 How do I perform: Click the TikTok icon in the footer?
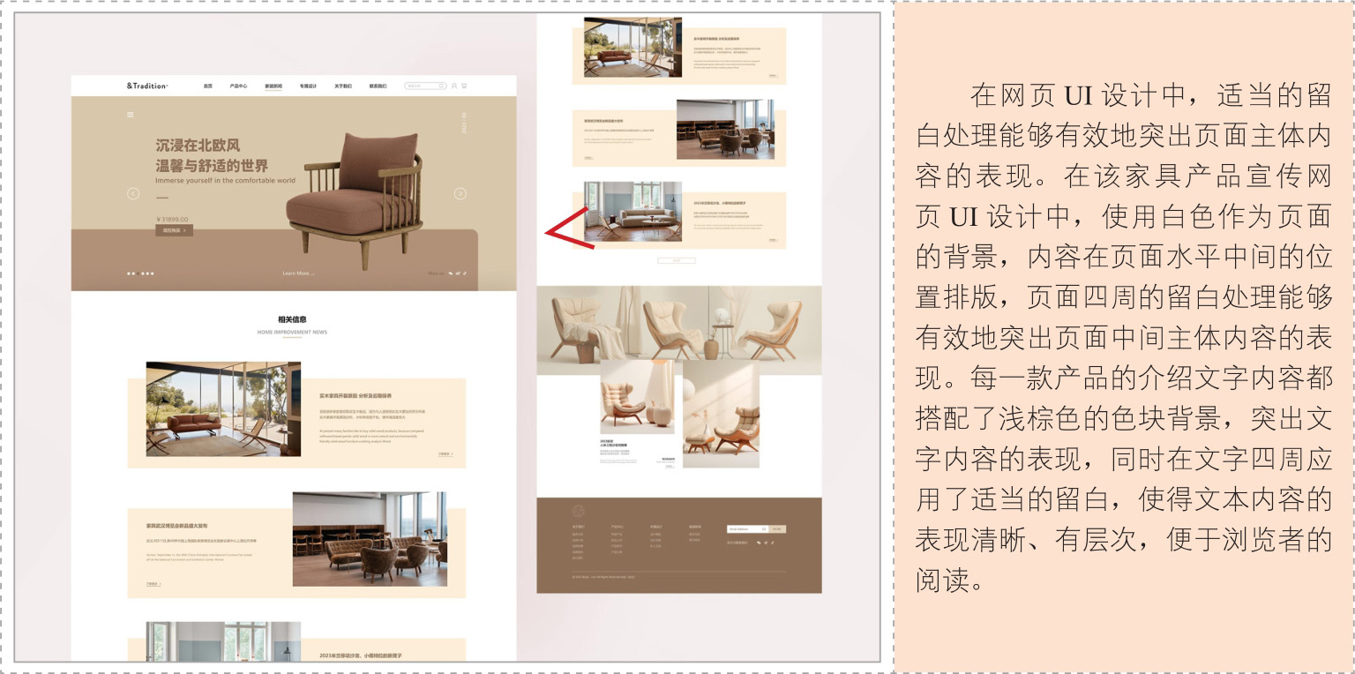pyautogui.click(x=773, y=543)
